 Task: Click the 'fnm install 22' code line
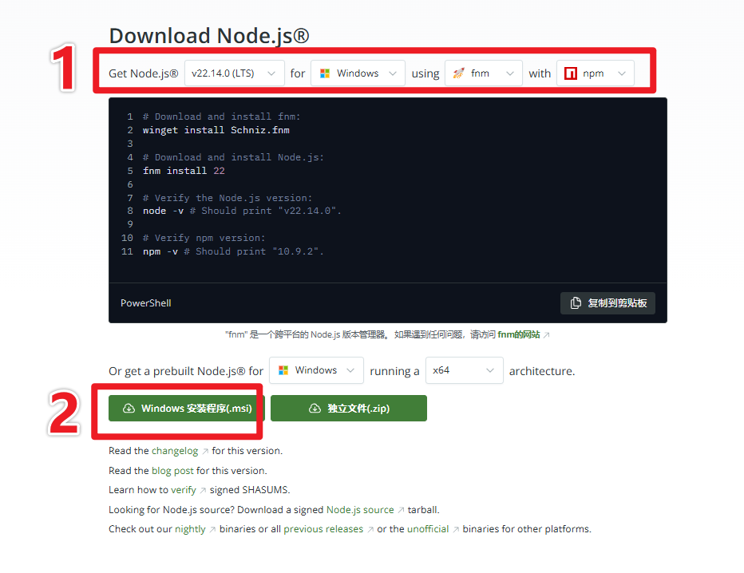pos(184,171)
